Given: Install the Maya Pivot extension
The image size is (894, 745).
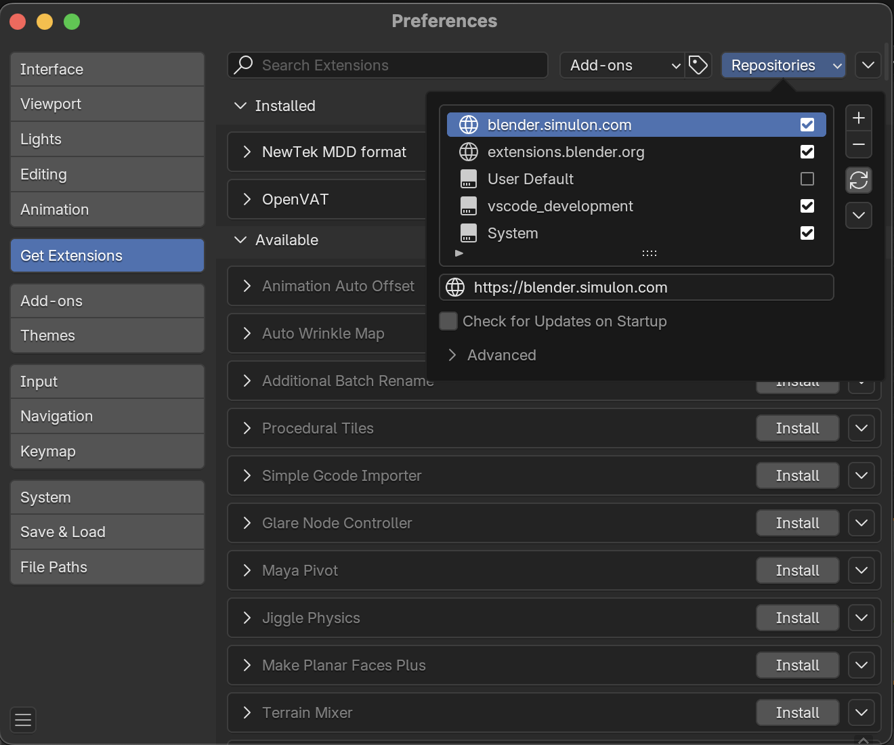Looking at the screenshot, I should pos(797,570).
